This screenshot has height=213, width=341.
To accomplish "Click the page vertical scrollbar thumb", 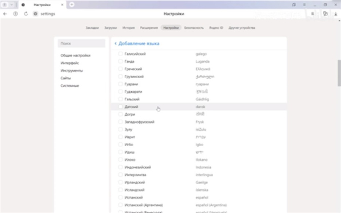I will click(339, 73).
